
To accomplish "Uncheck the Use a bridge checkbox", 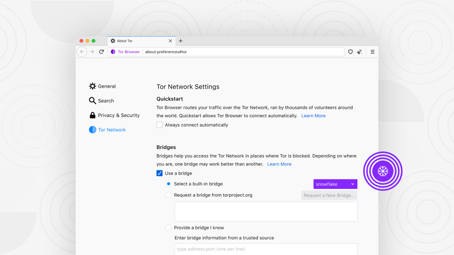I will coord(160,173).
